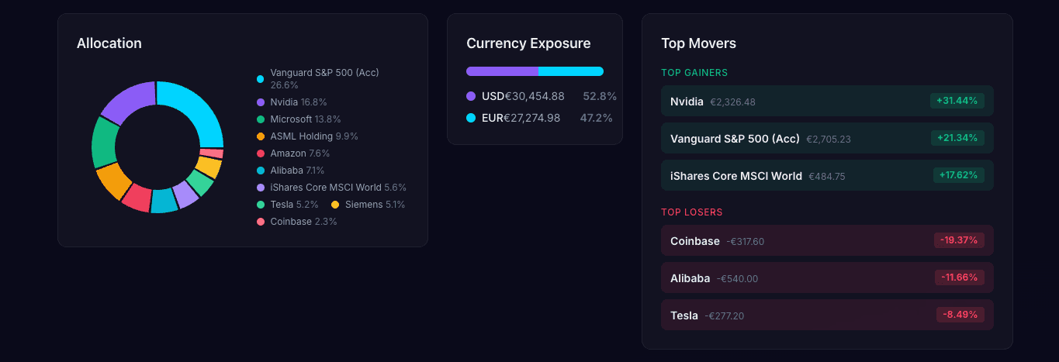Click the USD purple currency dot
The width and height of the screenshot is (1059, 362).
471,96
